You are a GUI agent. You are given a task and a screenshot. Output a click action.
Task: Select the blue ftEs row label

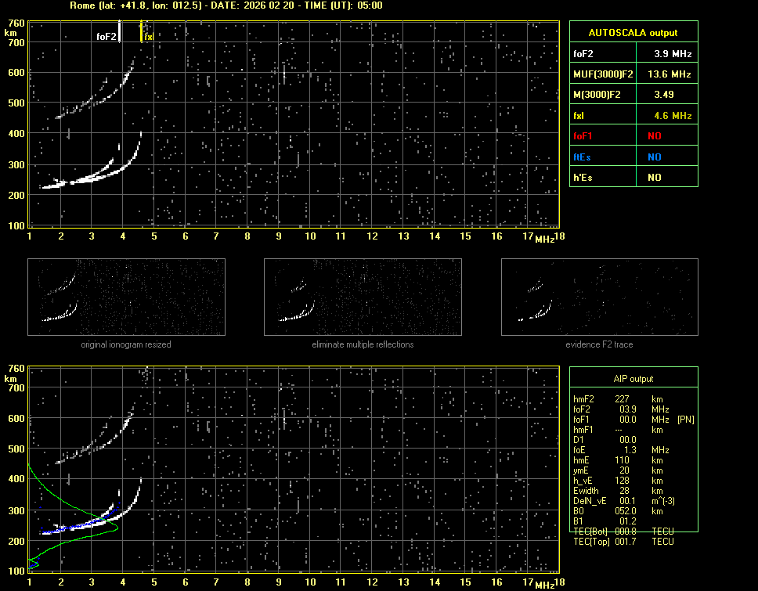click(582, 157)
